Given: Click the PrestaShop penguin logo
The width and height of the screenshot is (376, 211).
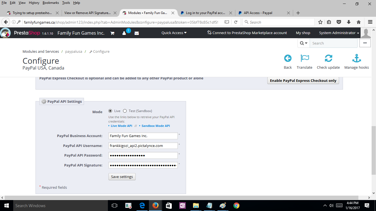Looking at the screenshot, I should tap(6, 33).
